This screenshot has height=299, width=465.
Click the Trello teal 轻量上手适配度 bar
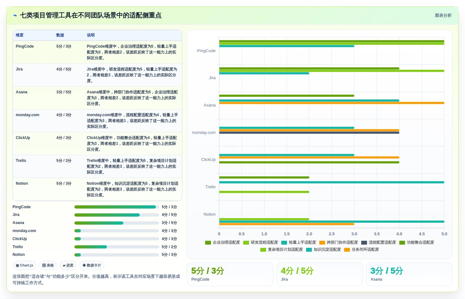pyautogui.click(x=332, y=182)
